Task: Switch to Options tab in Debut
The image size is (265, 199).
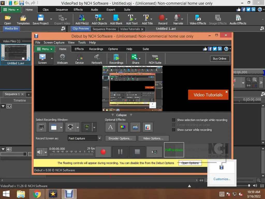Action: click(113, 49)
